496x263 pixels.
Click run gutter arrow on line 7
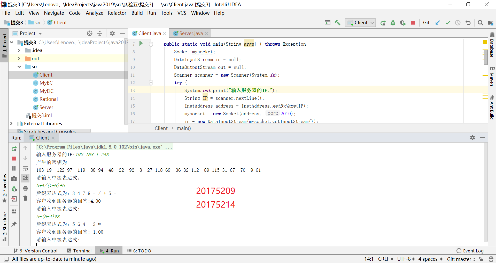pyautogui.click(x=141, y=43)
